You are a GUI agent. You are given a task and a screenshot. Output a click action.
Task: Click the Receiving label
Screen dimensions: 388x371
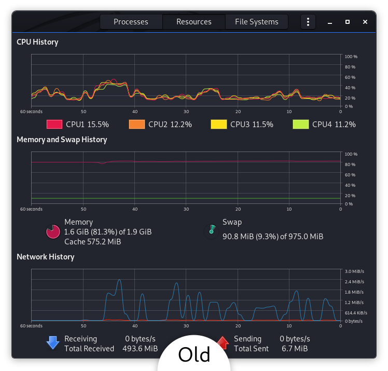click(81, 339)
